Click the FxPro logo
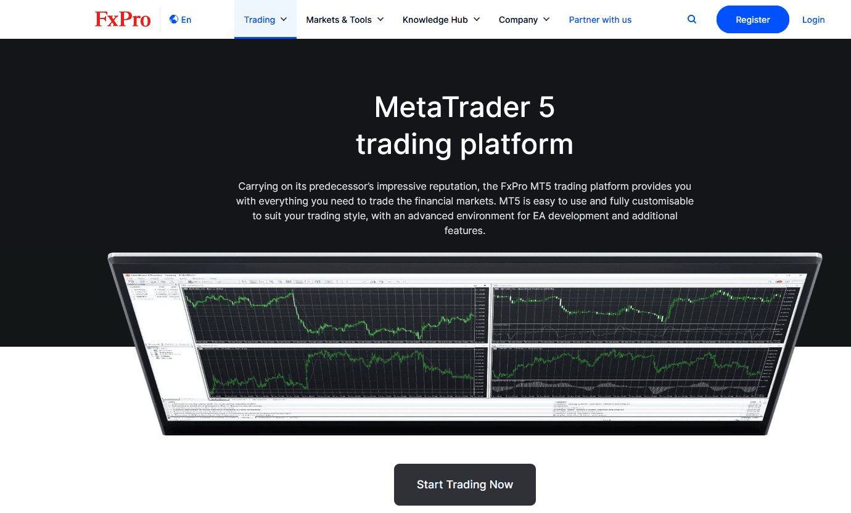The height and width of the screenshot is (513, 851). point(123,20)
